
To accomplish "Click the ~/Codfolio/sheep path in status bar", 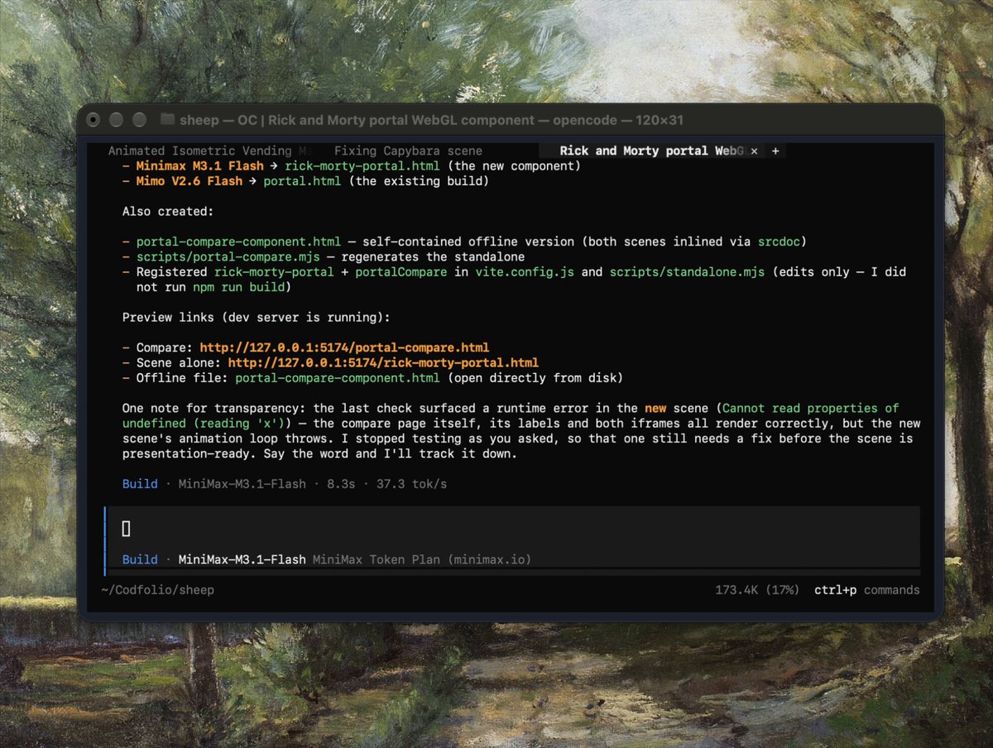I will tap(157, 590).
